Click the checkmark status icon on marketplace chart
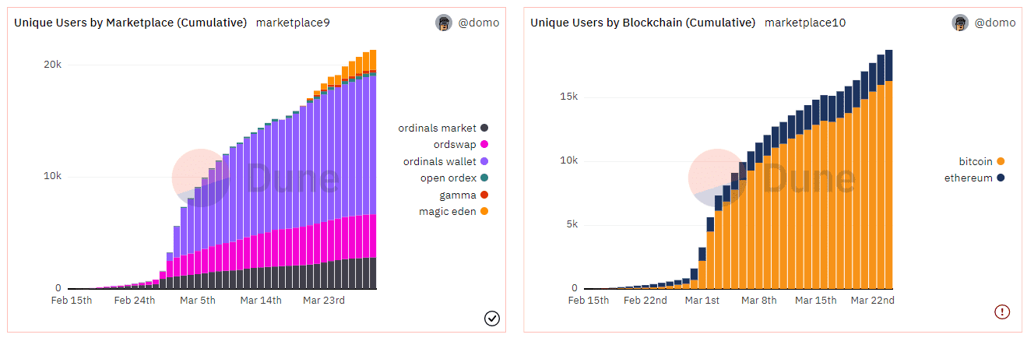Viewport: 1027px width, 338px height. pos(492,318)
